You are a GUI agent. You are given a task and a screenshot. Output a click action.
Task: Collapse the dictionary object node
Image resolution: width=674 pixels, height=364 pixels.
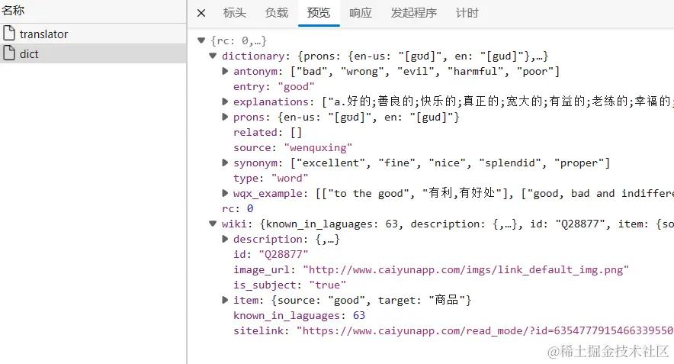click(x=213, y=56)
